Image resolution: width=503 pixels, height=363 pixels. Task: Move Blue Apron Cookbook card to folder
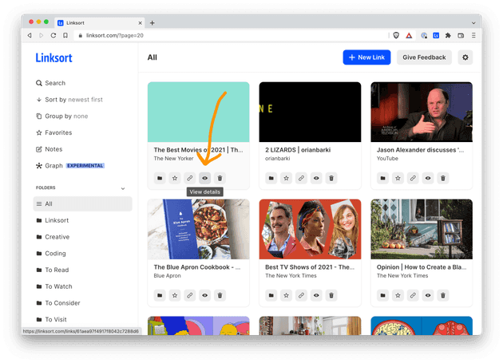point(160,295)
